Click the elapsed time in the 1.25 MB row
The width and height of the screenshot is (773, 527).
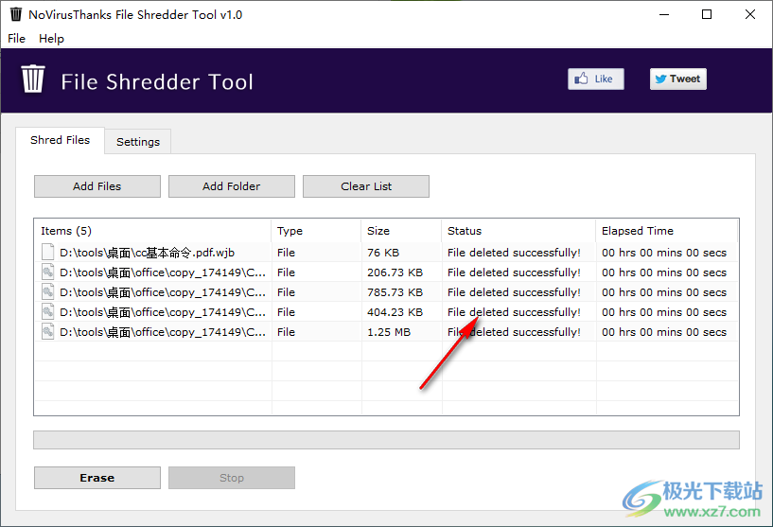664,332
